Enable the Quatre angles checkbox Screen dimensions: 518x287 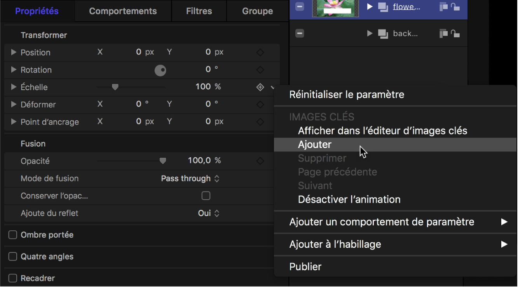(x=12, y=256)
